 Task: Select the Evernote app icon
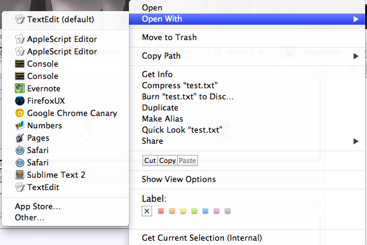pos(20,88)
